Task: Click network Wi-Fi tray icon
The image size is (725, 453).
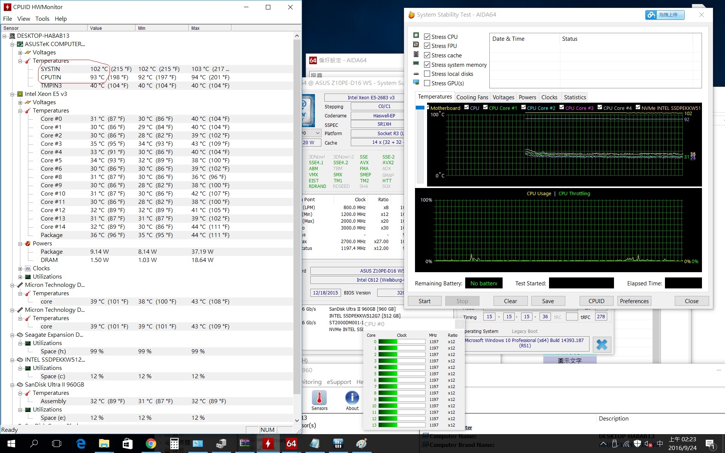Action: (x=626, y=444)
